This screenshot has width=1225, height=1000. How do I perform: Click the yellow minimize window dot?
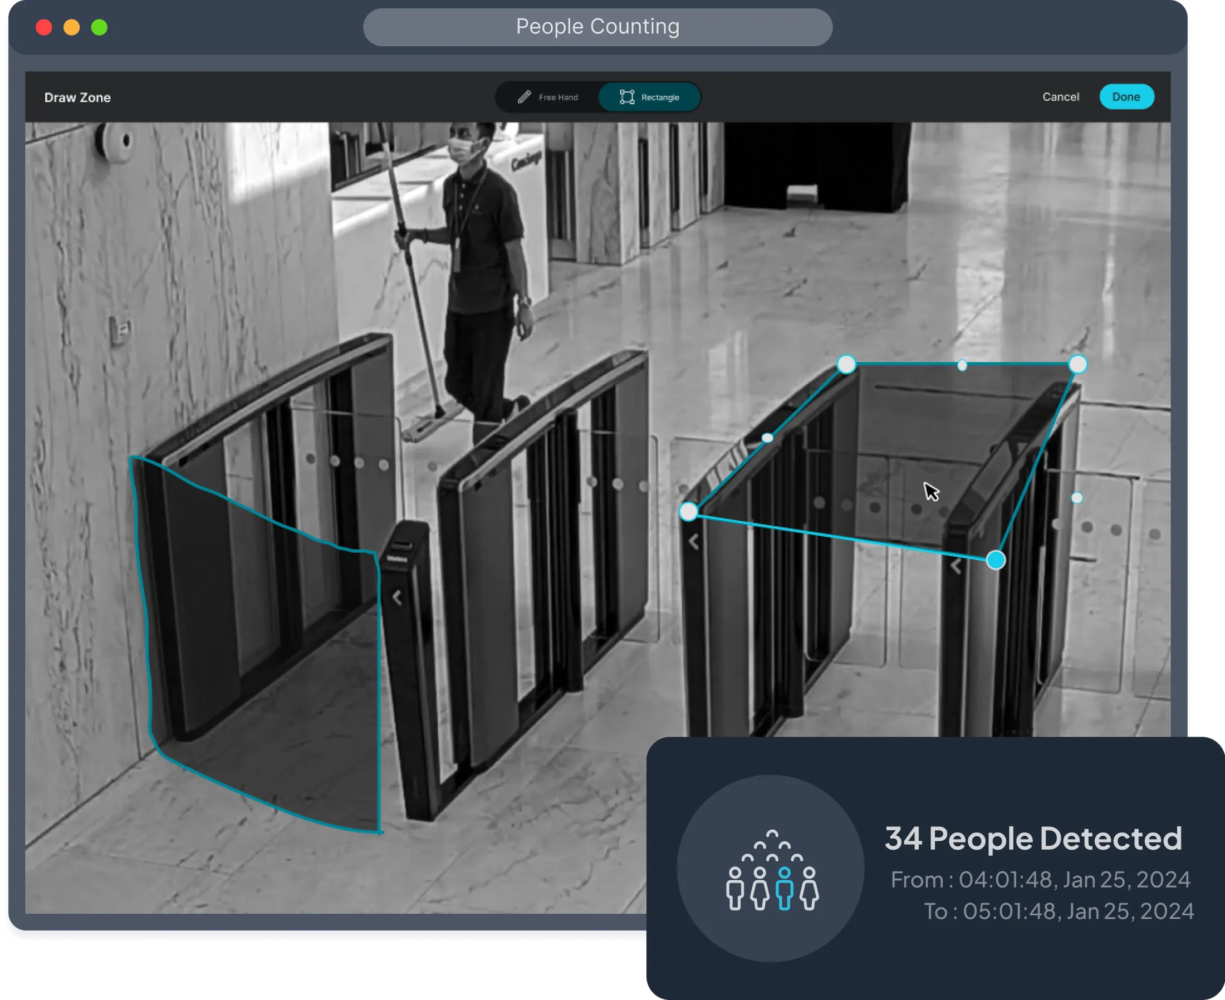coord(71,27)
